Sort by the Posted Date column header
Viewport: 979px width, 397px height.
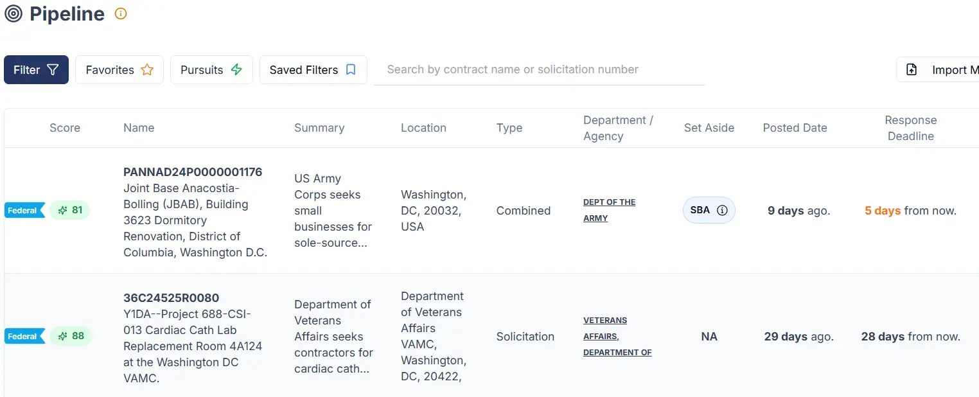(x=795, y=128)
